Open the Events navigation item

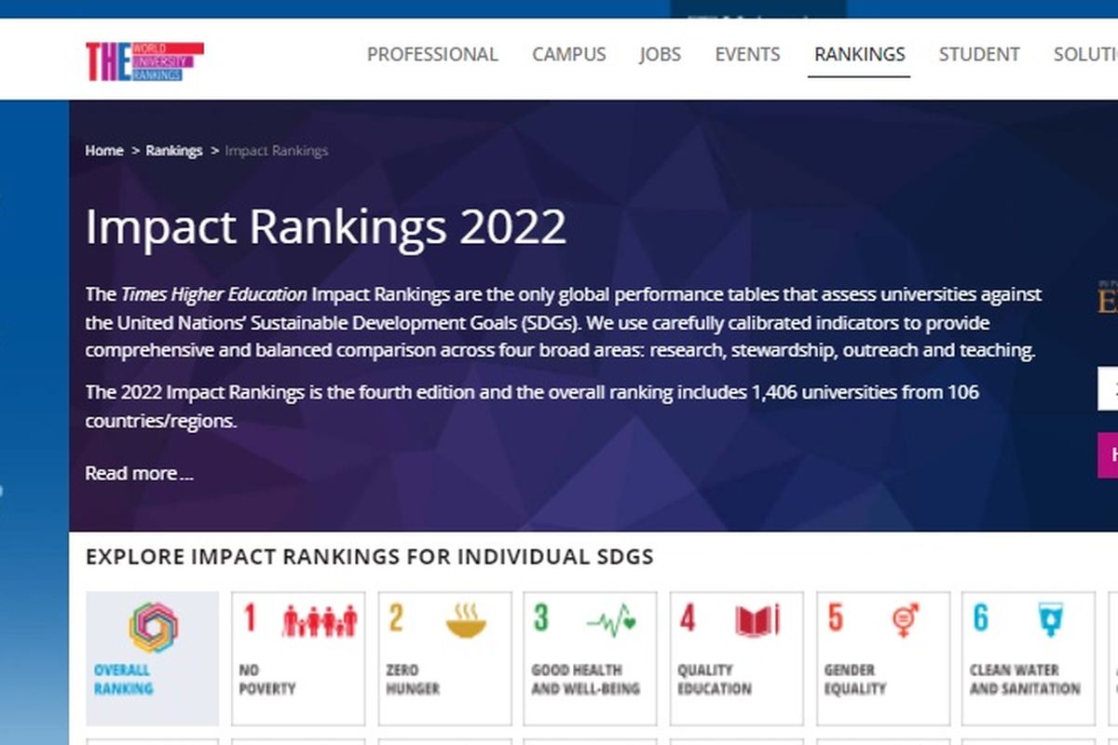[747, 54]
